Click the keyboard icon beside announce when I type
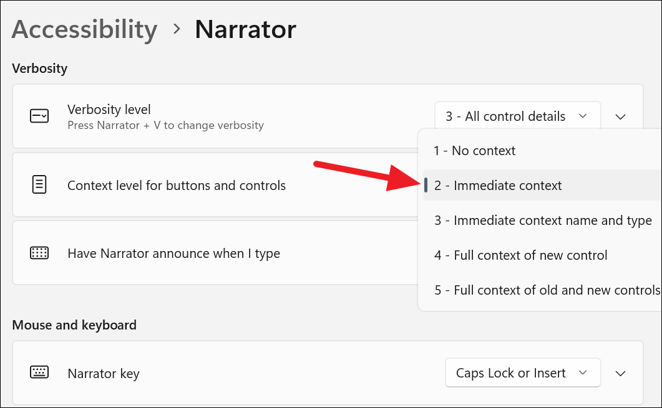The width and height of the screenshot is (662, 408). coord(39,253)
